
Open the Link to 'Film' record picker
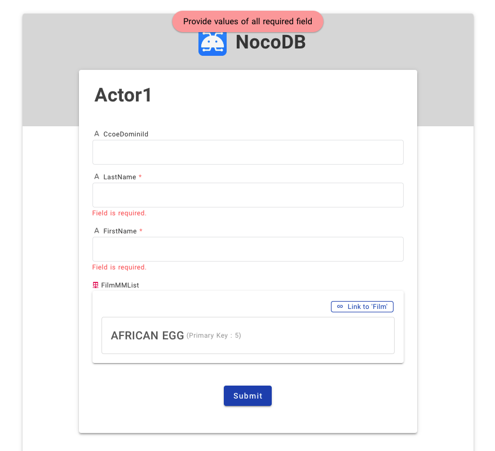point(362,307)
